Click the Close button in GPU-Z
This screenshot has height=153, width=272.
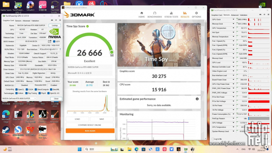point(56,99)
